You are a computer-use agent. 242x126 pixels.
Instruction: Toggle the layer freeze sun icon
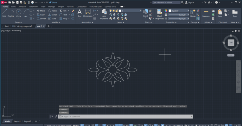[x=114, y=11]
